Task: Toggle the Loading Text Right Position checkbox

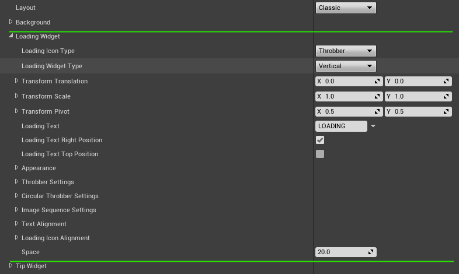Action: coord(320,140)
